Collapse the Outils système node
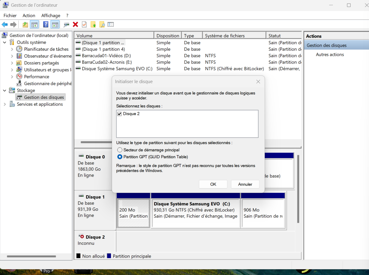 point(5,42)
